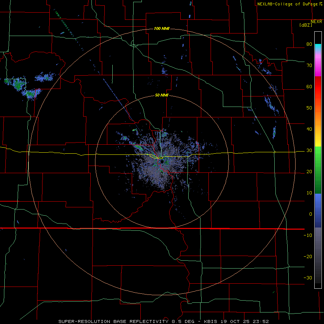Click the 50 value on color scale

[309, 108]
